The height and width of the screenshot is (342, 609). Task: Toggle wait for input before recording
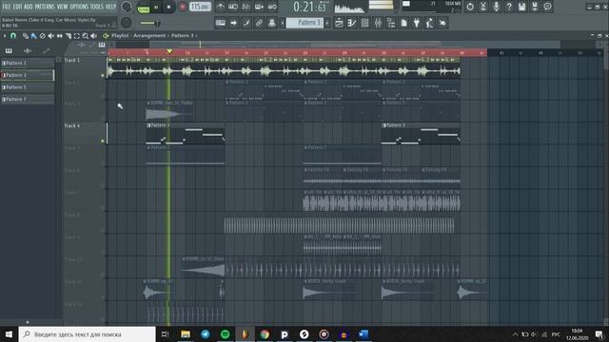click(x=233, y=7)
